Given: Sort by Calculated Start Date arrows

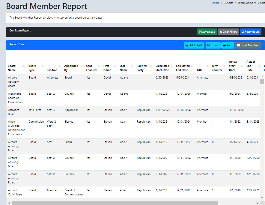Looking at the screenshot, I should click(171, 66).
